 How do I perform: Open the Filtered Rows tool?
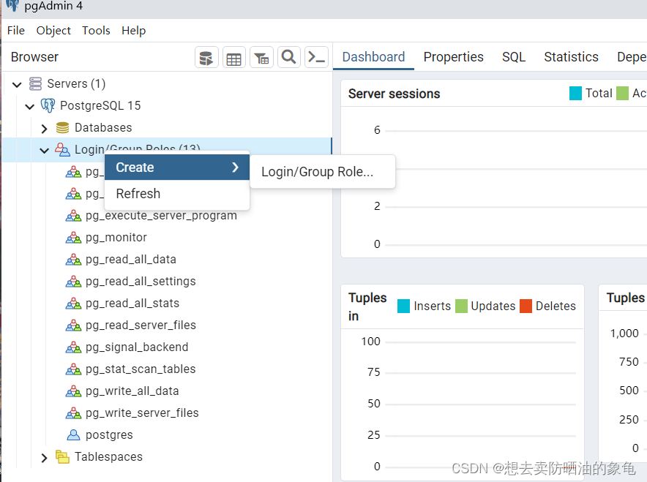[261, 57]
